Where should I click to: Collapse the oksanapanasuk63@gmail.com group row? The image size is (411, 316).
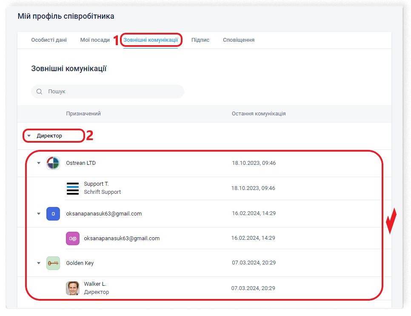click(x=39, y=214)
